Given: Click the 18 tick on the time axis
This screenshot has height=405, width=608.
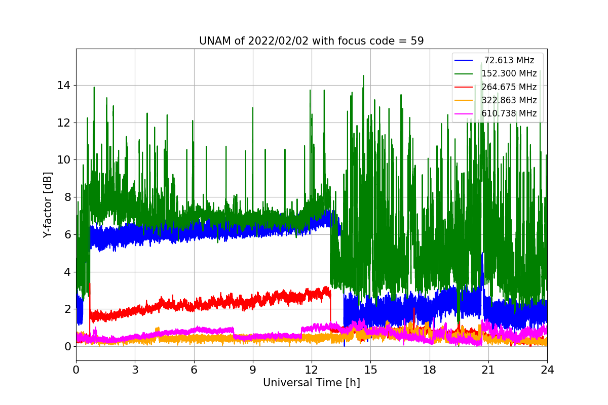Looking at the screenshot, I should click(430, 370).
